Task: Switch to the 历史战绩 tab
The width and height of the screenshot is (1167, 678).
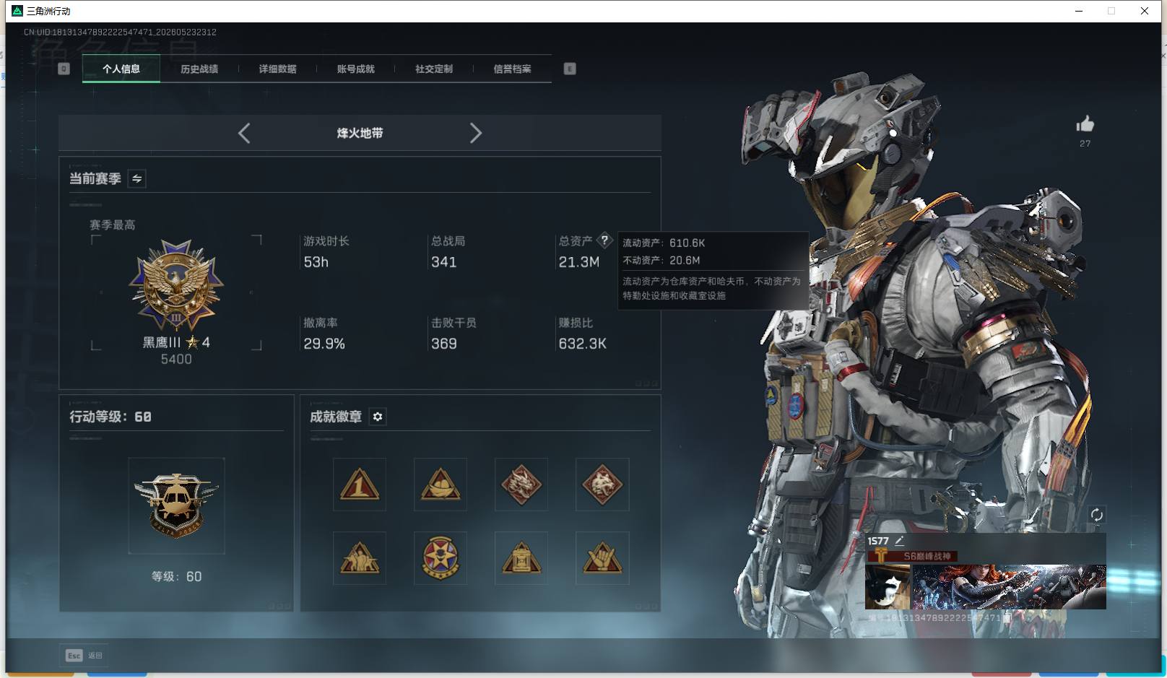Action: [x=199, y=69]
